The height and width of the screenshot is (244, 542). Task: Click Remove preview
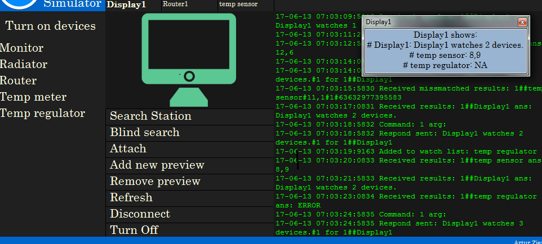(x=155, y=182)
